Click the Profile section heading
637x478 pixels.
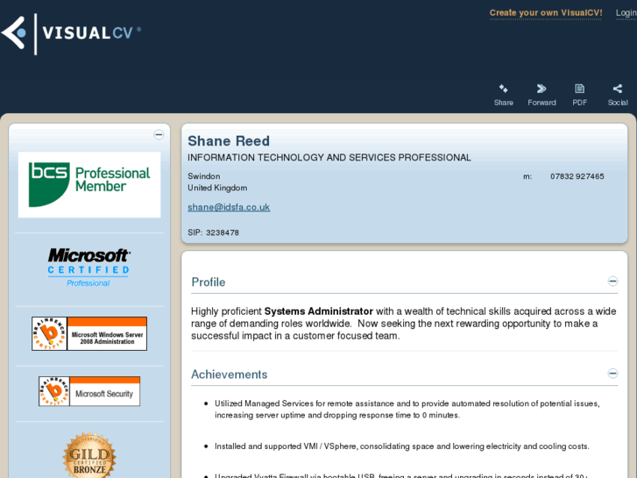tap(209, 282)
